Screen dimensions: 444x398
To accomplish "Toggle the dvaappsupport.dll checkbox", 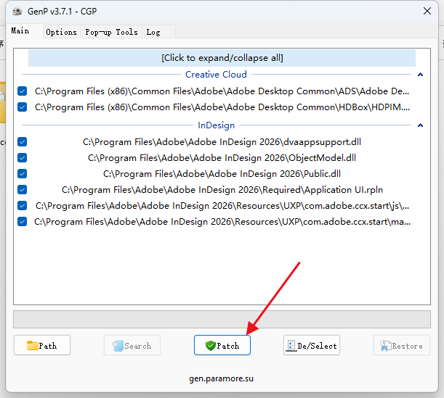I will tap(22, 142).
